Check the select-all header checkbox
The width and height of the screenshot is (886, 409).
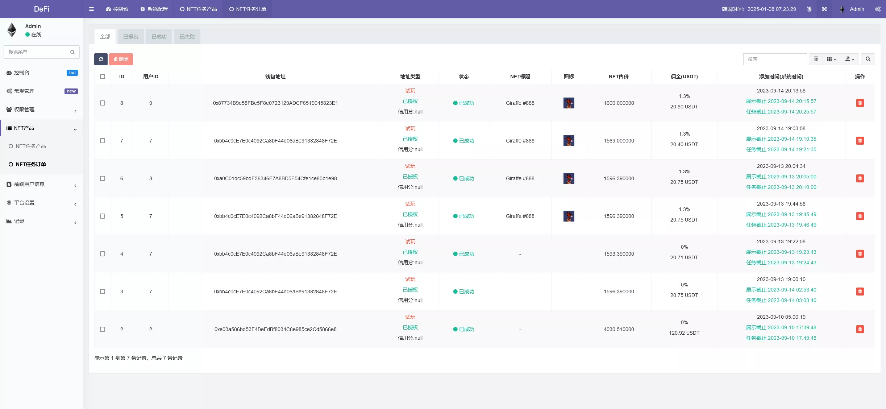point(103,77)
